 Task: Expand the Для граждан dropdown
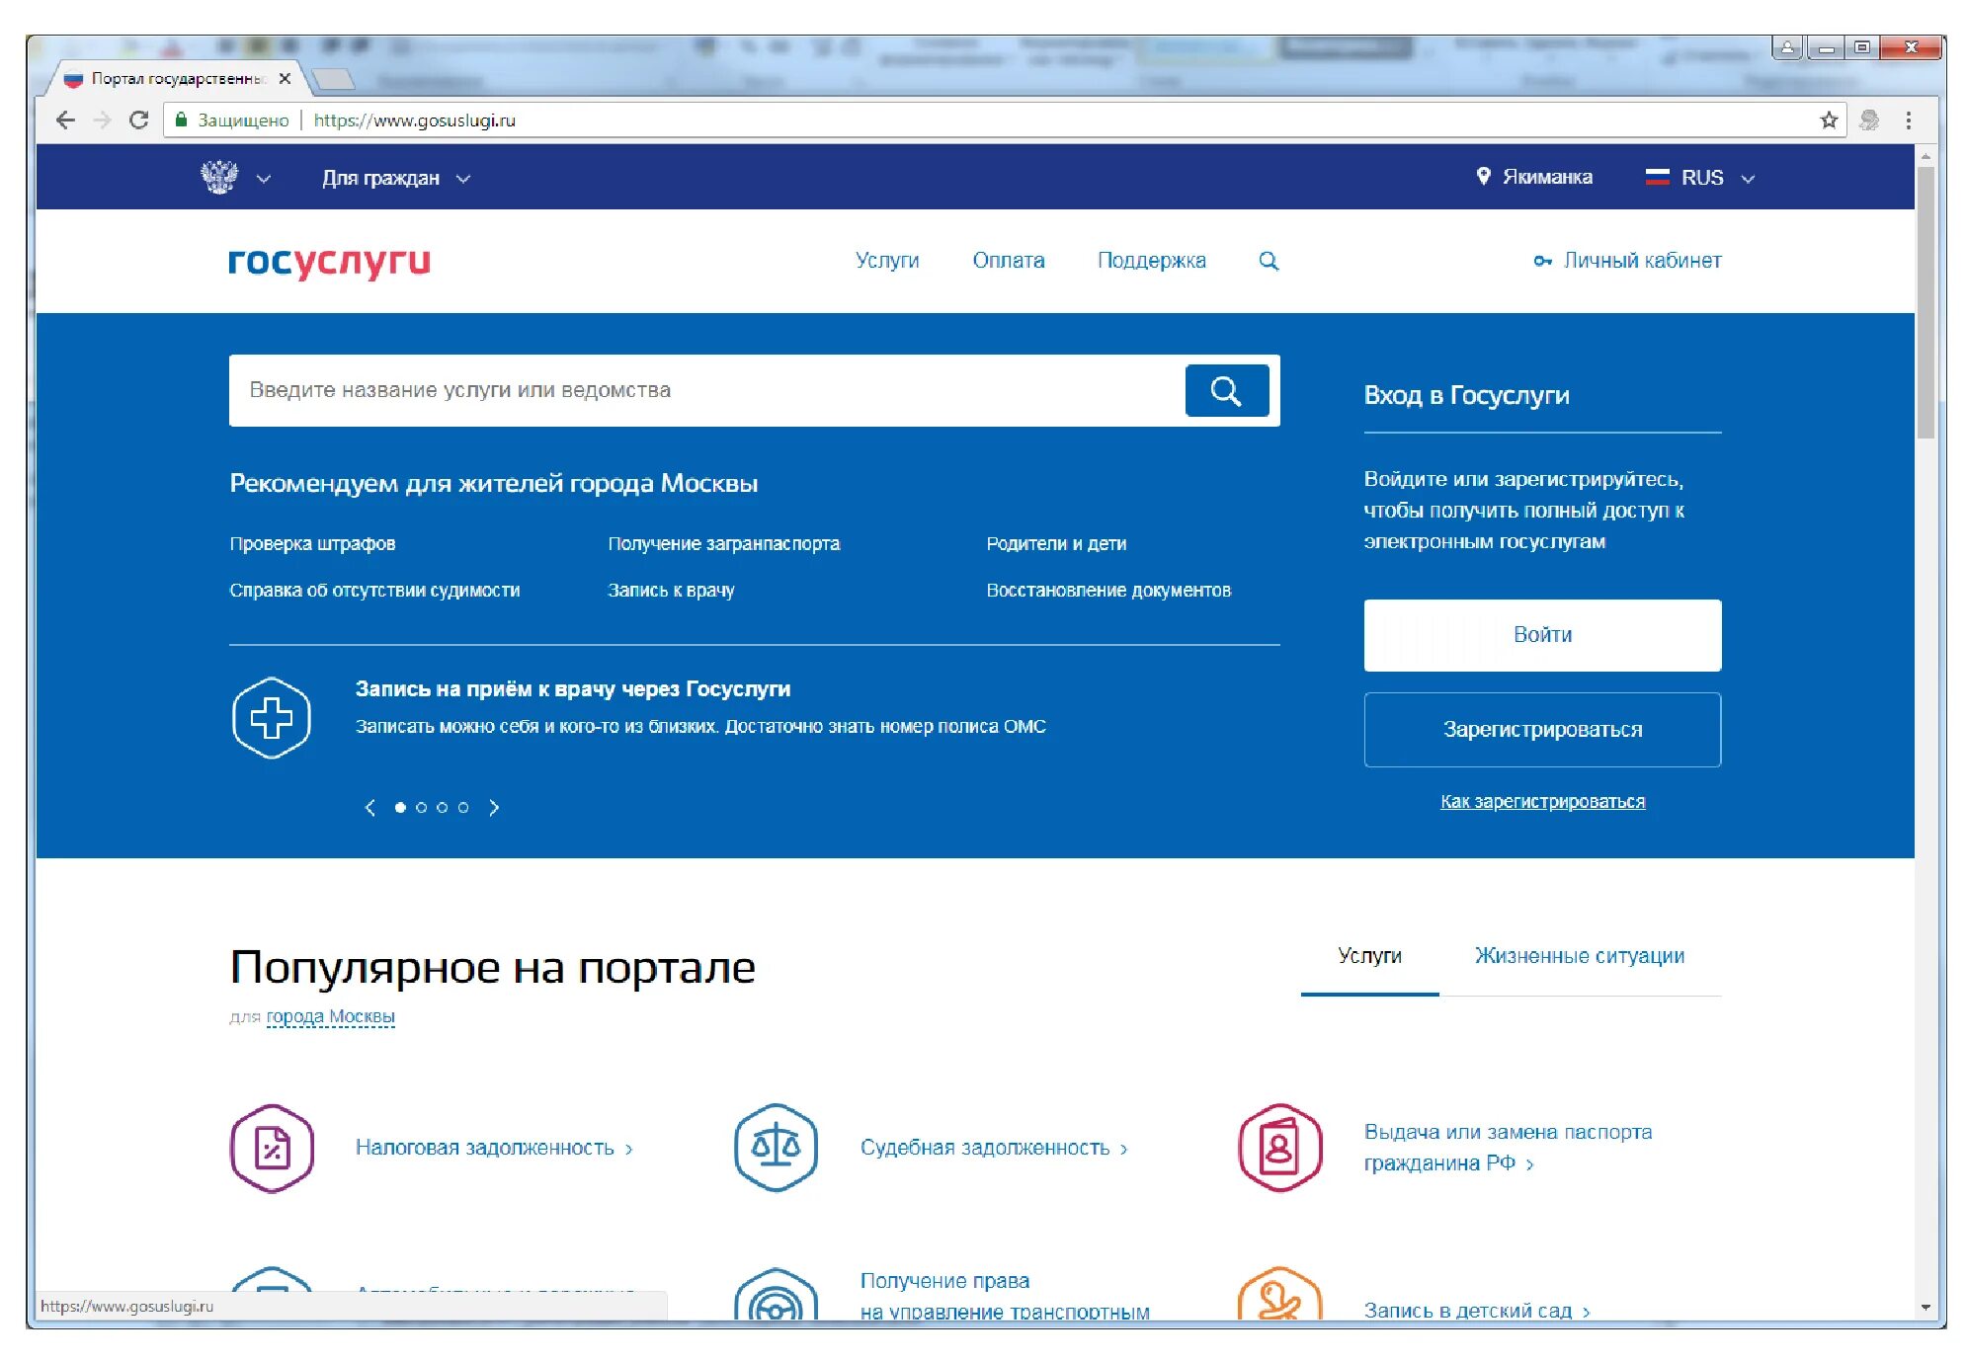click(x=396, y=178)
